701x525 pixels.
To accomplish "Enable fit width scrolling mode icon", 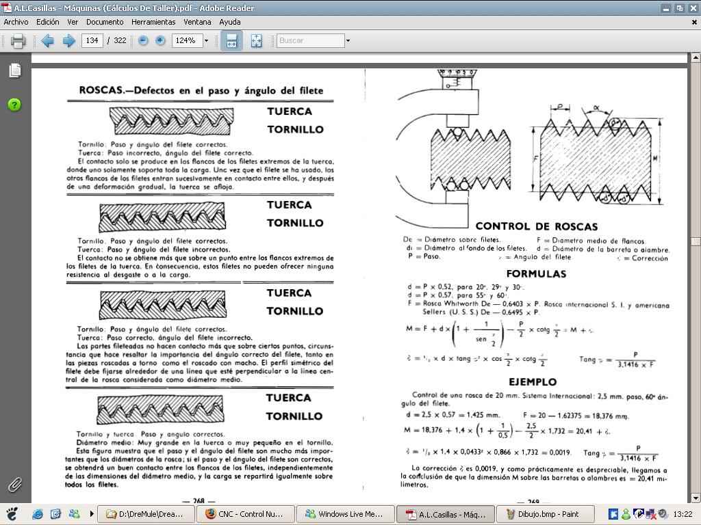I will tap(231, 40).
